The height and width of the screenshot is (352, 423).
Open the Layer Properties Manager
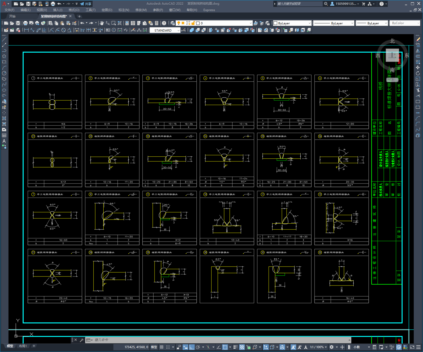(x=173, y=23)
